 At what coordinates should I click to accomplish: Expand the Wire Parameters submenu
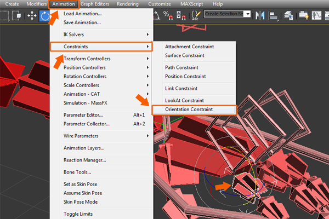click(x=101, y=136)
